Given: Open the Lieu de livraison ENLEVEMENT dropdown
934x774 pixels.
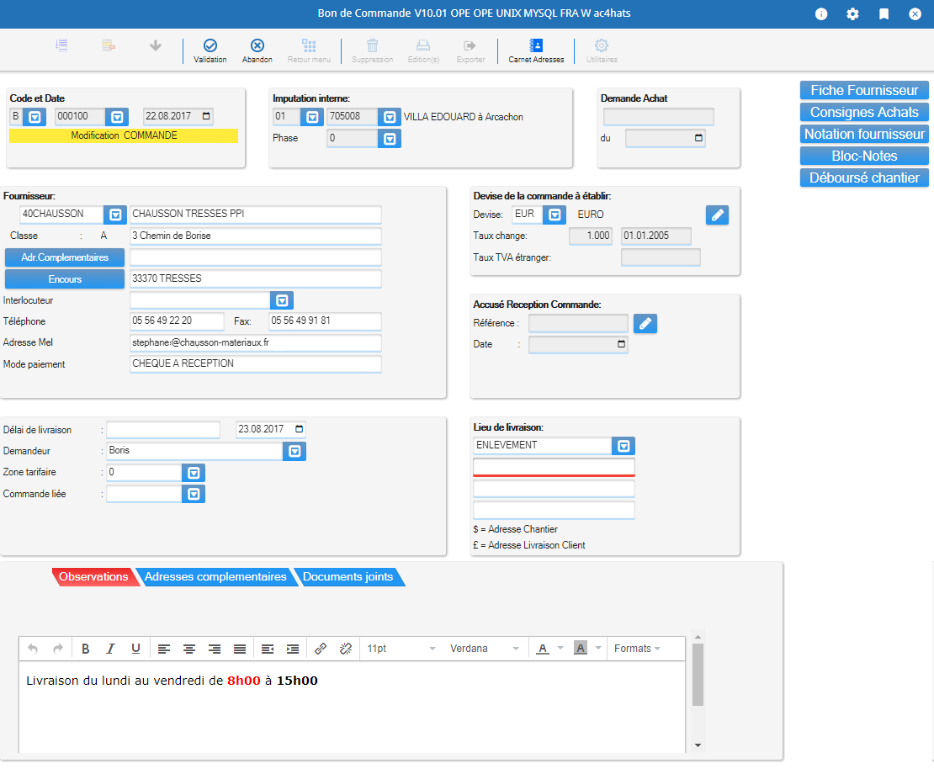Looking at the screenshot, I should point(624,445).
